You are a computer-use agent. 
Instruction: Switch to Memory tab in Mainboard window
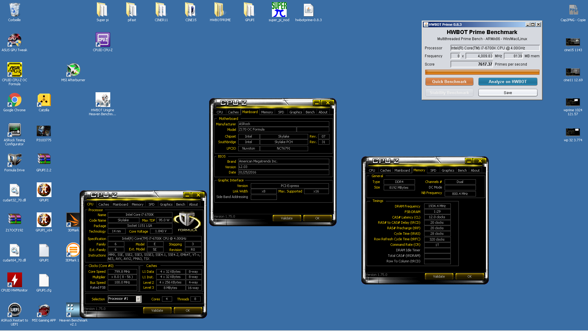(x=267, y=112)
